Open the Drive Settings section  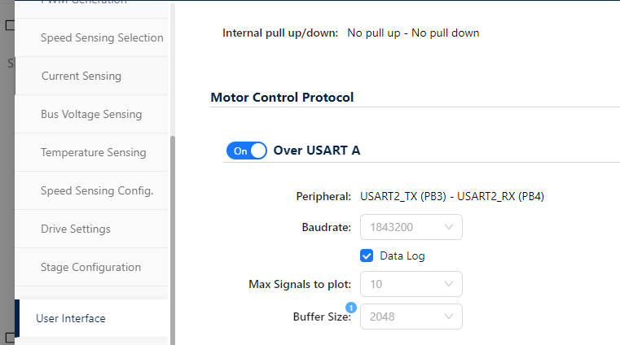point(76,229)
